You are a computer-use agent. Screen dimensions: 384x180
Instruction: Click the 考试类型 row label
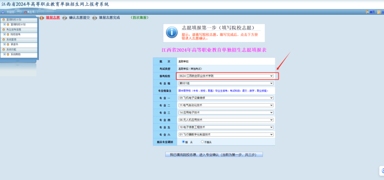[x=165, y=69]
